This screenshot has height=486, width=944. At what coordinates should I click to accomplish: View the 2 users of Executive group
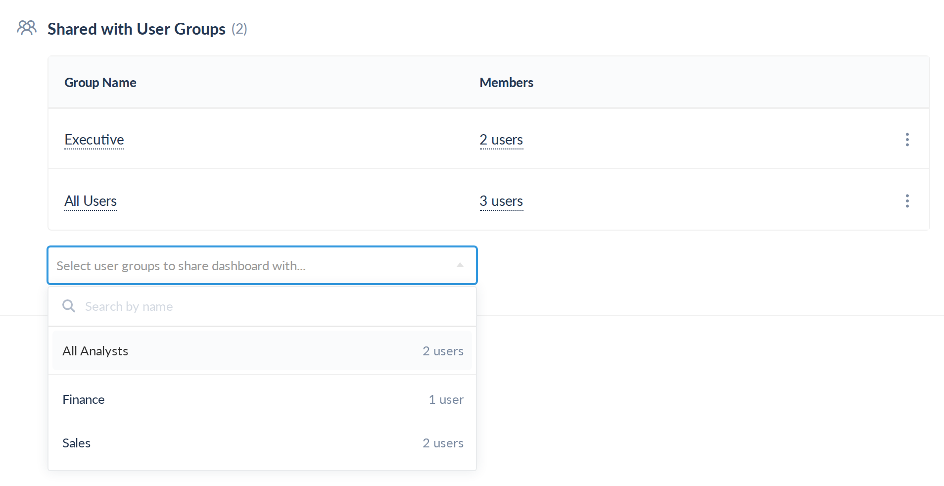click(x=501, y=140)
